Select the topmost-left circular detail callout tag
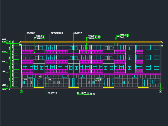This screenshot has height=126, width=168. click(44, 37)
